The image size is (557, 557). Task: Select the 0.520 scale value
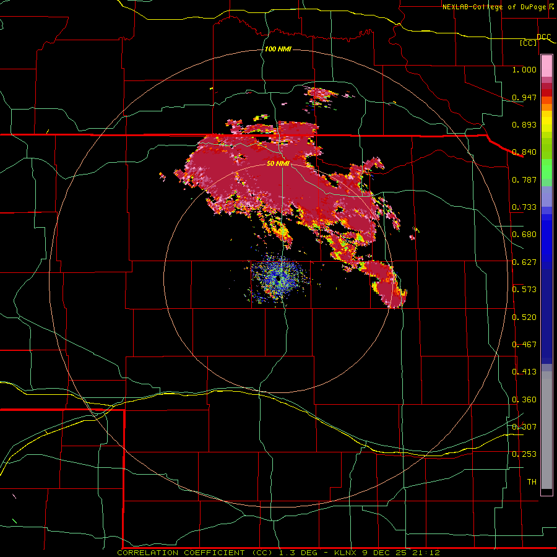[x=524, y=317]
